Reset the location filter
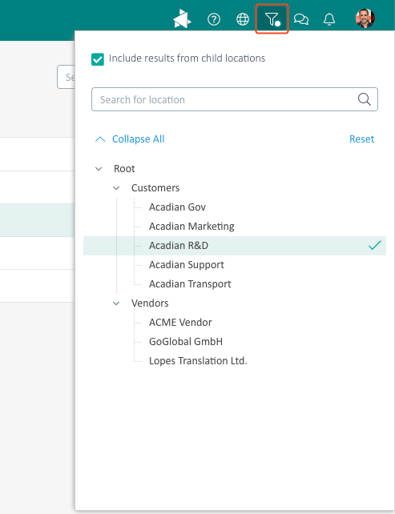Image resolution: width=395 pixels, height=514 pixels. point(361,139)
